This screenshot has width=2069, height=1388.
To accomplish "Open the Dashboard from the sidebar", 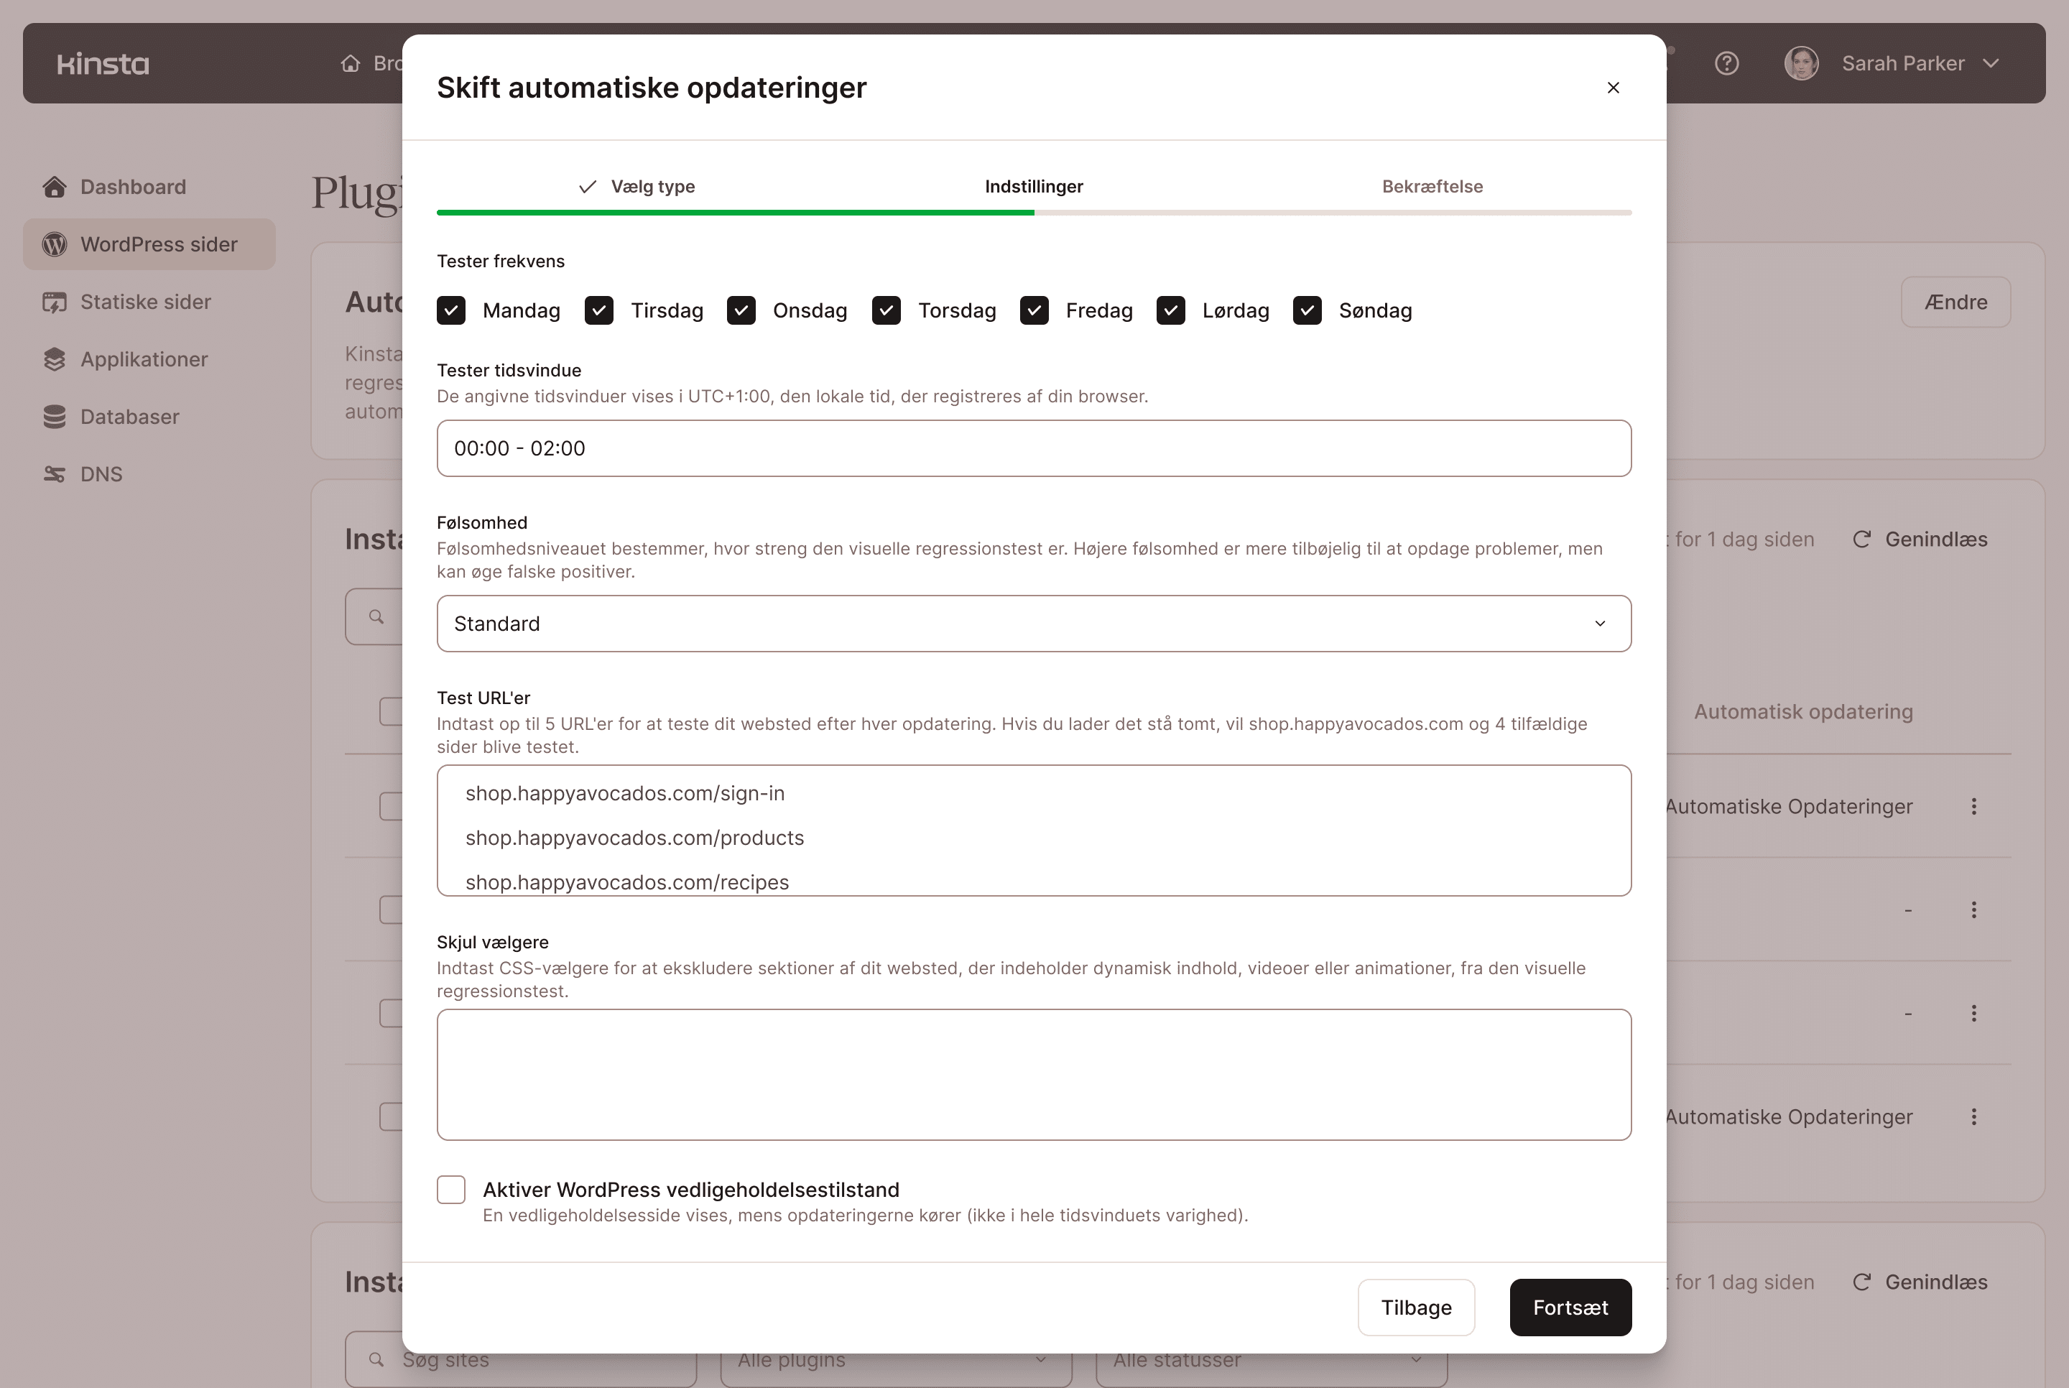I will point(133,187).
